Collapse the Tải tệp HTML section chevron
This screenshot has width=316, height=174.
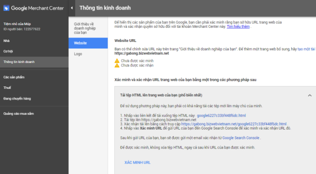(310, 95)
